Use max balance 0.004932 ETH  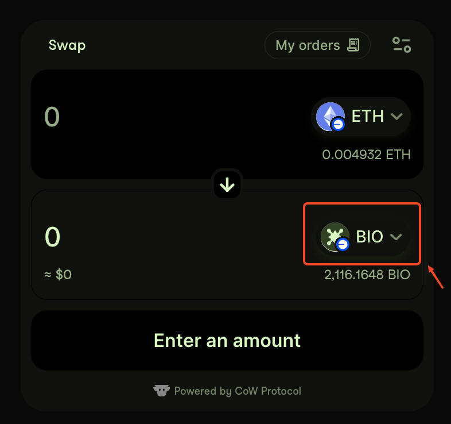[366, 155]
